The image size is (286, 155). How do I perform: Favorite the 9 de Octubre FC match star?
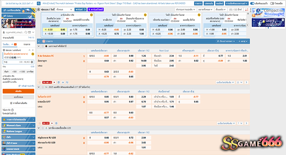click(40, 82)
